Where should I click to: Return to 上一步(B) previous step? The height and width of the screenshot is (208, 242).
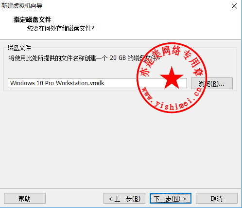coord(124,198)
